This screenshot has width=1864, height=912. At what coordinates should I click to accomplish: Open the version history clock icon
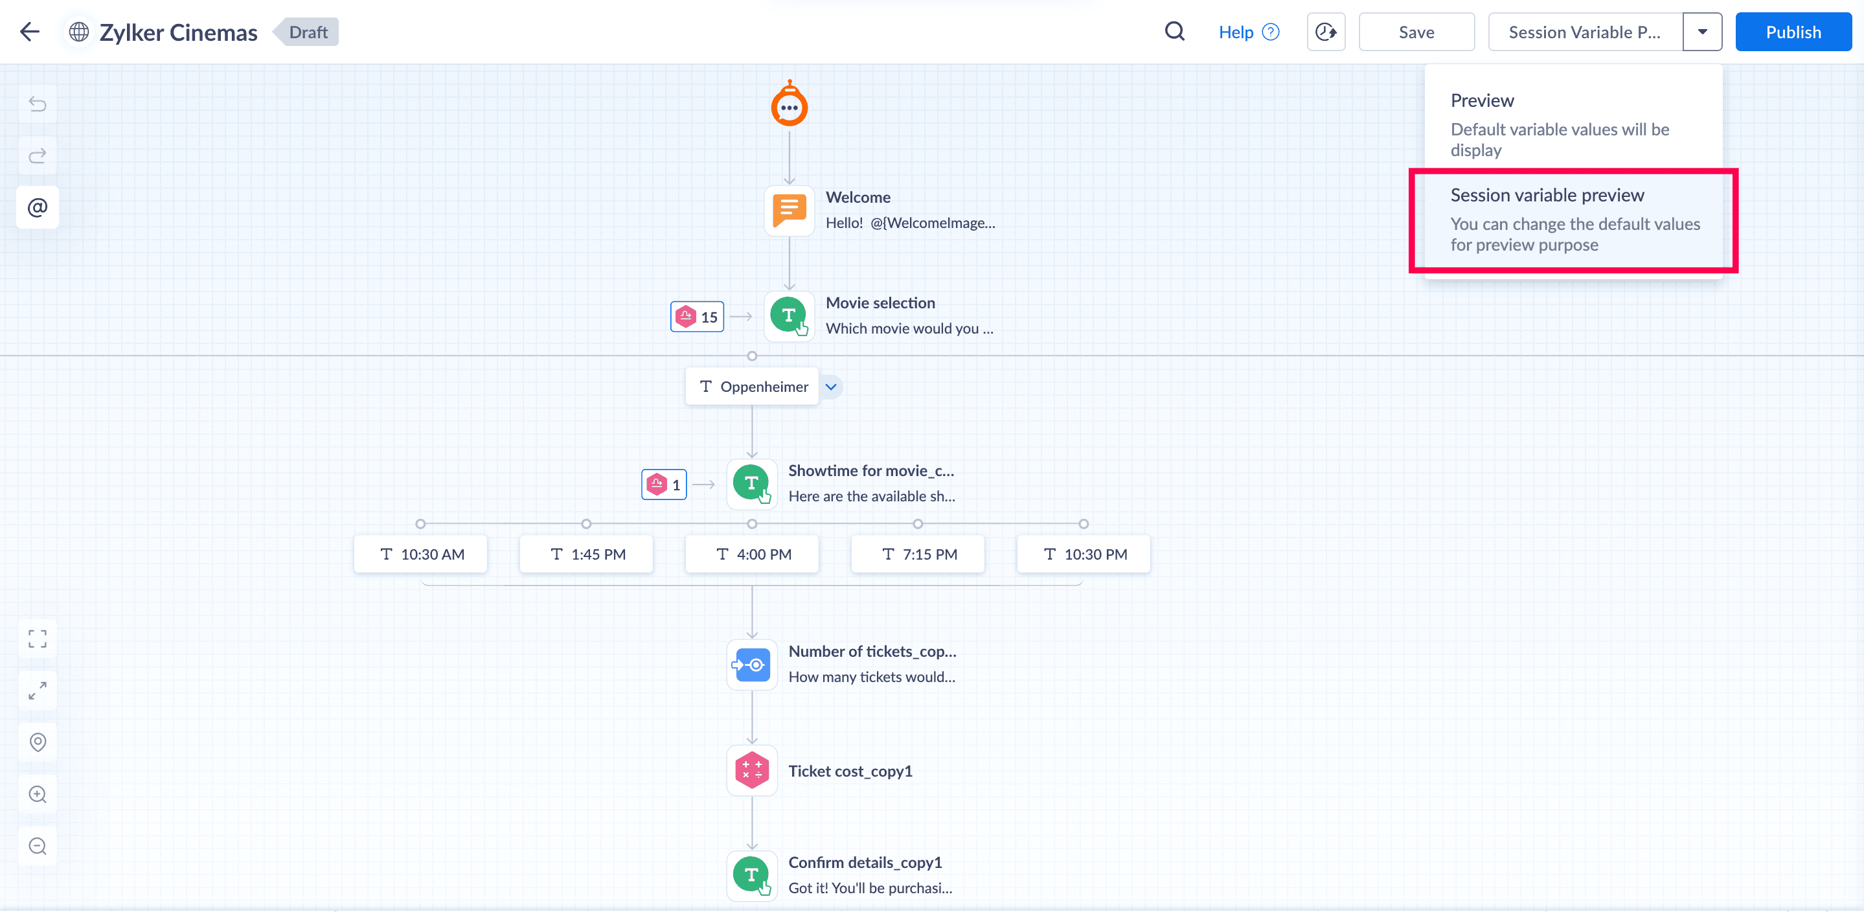point(1326,32)
